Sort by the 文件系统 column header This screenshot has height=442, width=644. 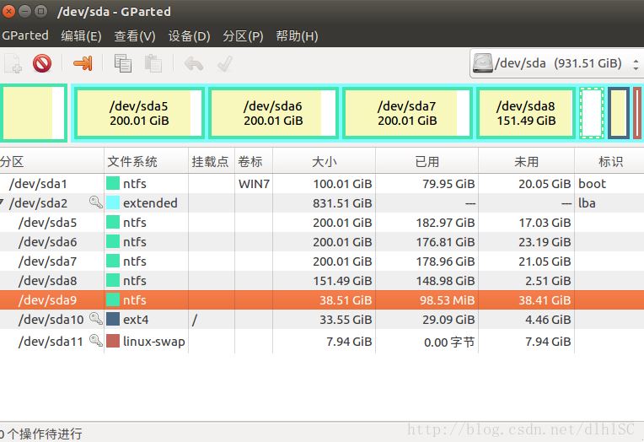pos(144,161)
